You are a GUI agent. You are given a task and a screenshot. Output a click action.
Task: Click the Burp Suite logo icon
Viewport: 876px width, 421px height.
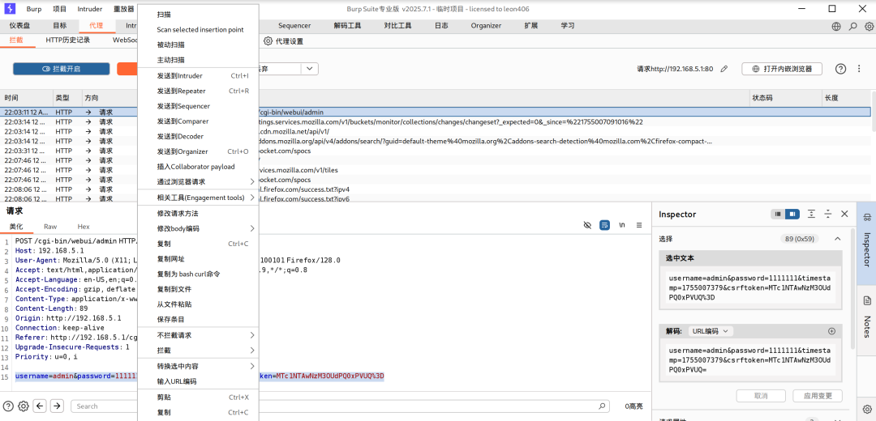[x=10, y=9]
